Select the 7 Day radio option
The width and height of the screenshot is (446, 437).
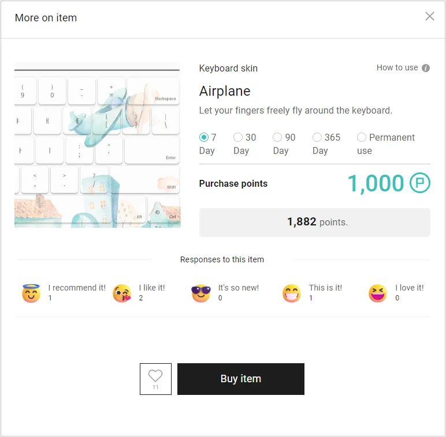[204, 137]
